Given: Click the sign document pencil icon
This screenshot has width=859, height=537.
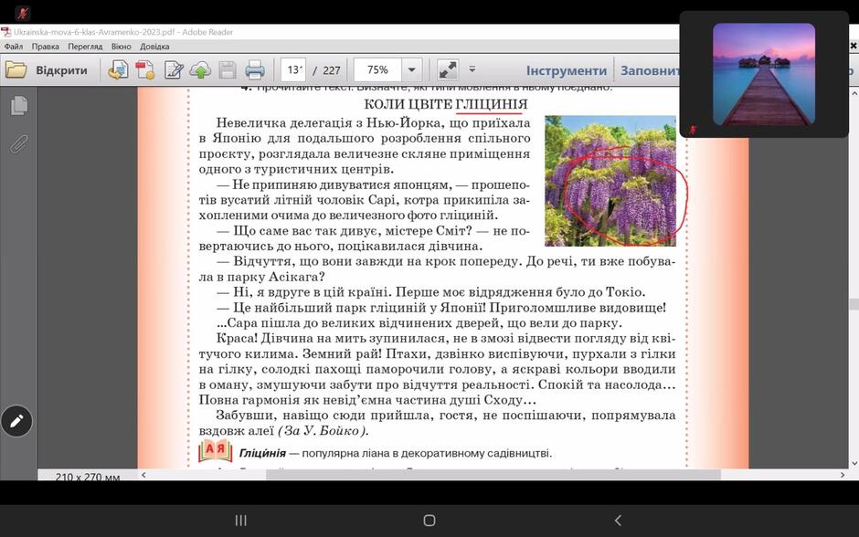Looking at the screenshot, I should [174, 70].
